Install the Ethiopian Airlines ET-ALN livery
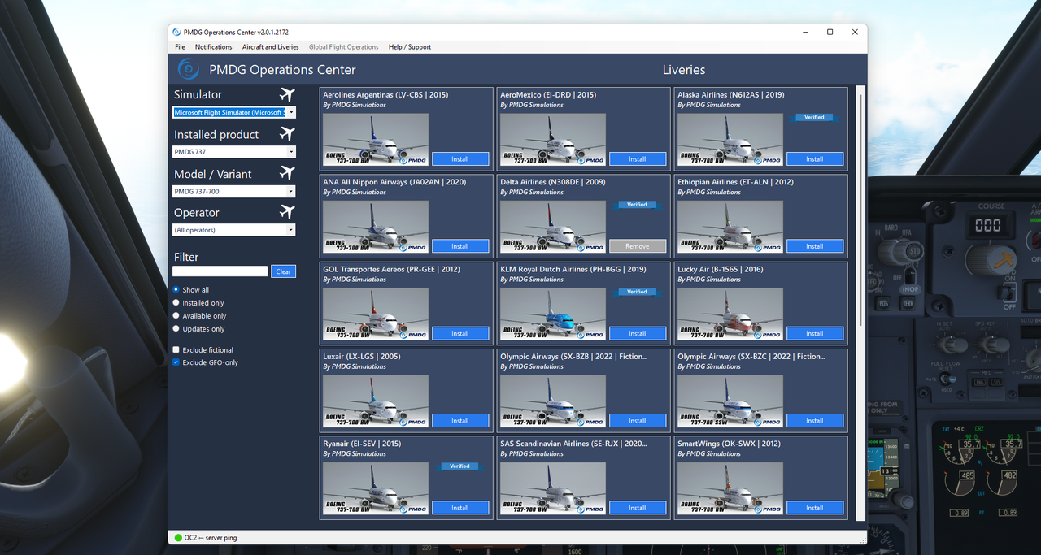 [x=815, y=246]
